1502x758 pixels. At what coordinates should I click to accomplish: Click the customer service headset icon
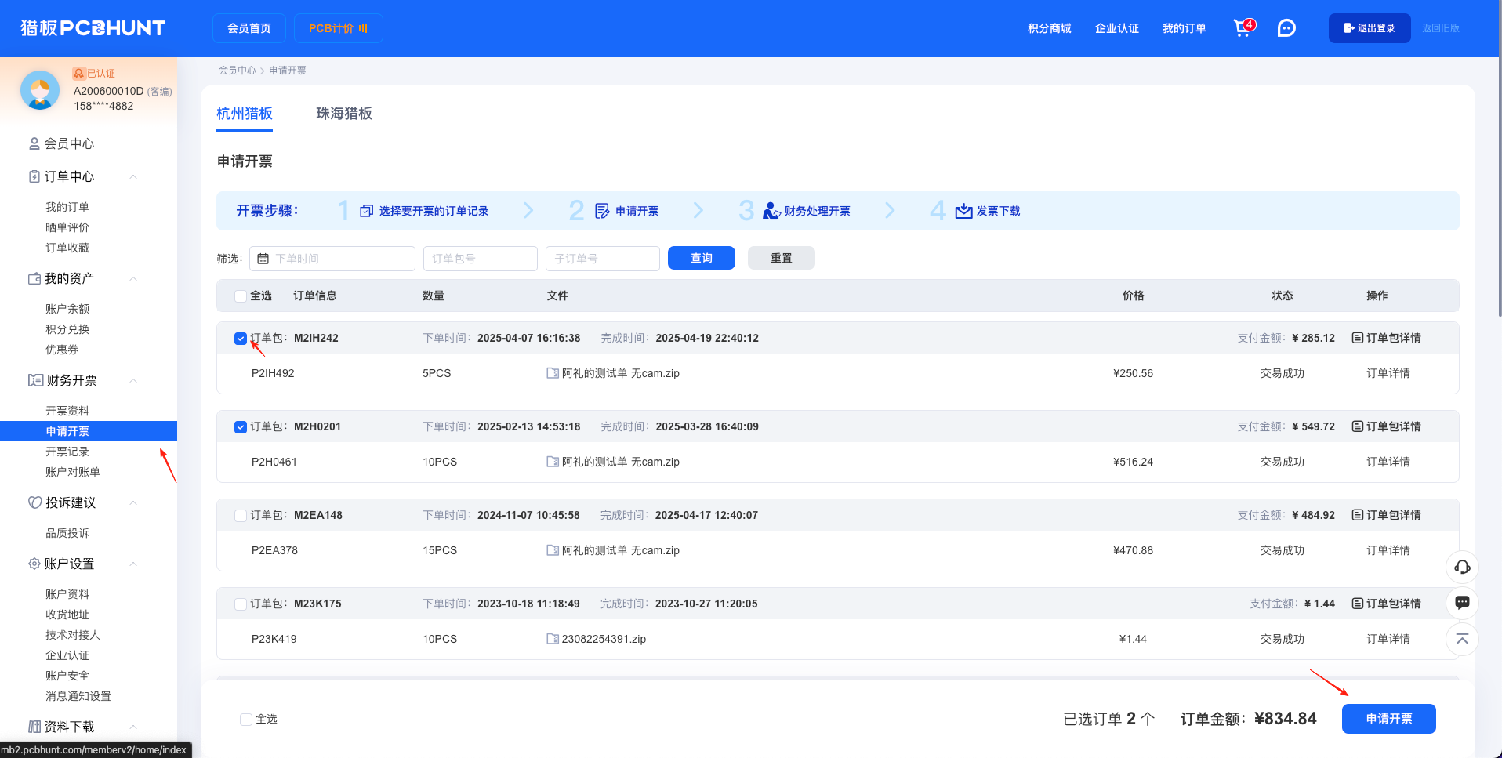click(x=1462, y=567)
